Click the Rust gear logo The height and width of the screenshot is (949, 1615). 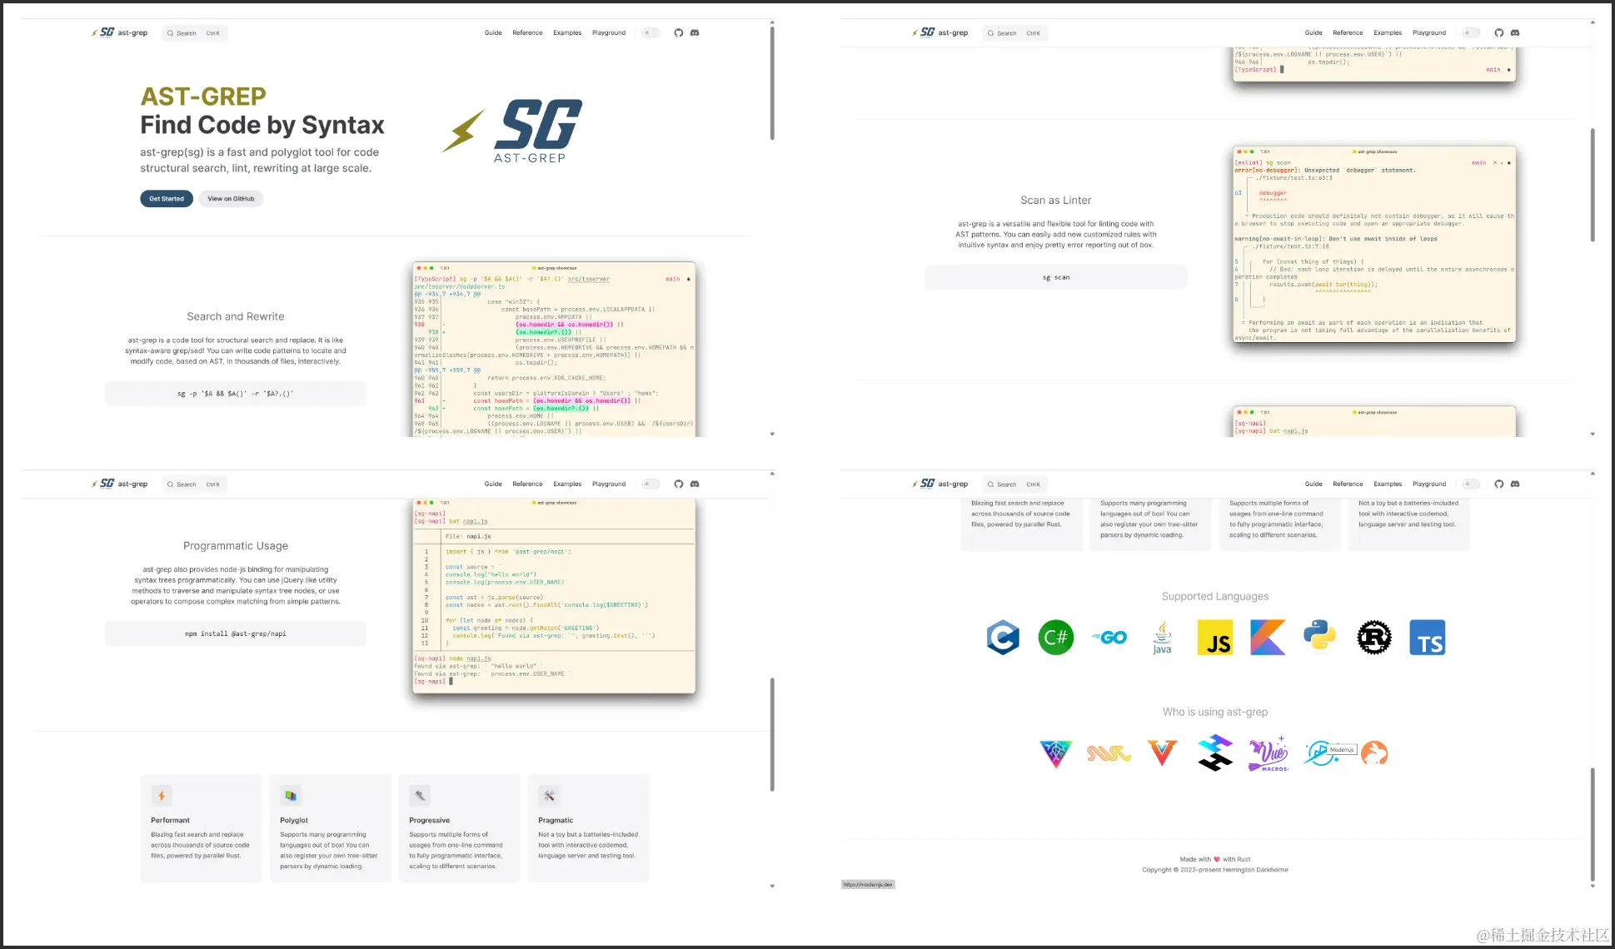[x=1374, y=638]
